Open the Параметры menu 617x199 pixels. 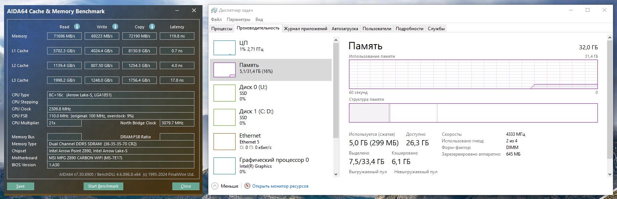[239, 19]
